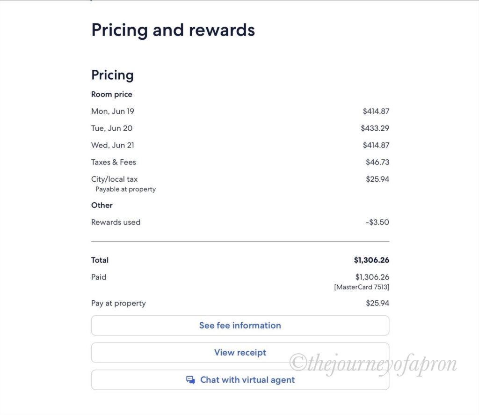The width and height of the screenshot is (479, 415).
Task: Click the Rewards used amount -$3.50
Action: pos(377,222)
